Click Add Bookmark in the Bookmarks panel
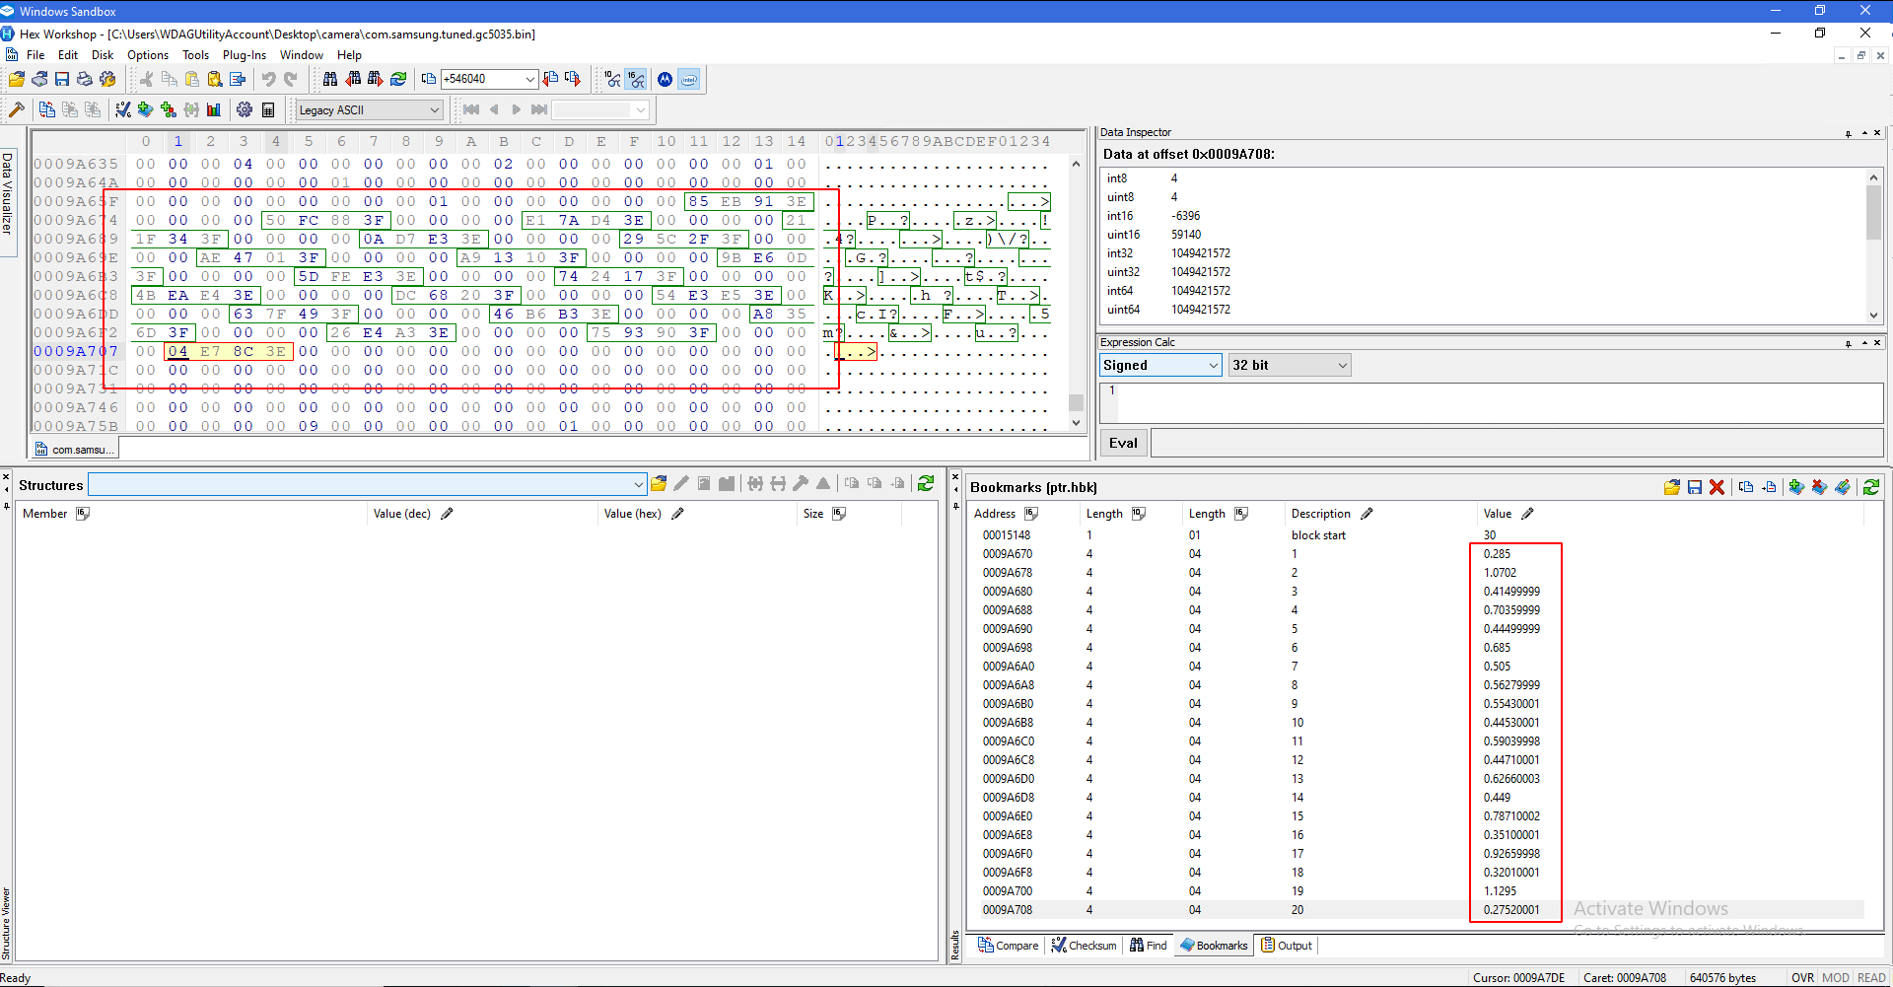 tap(1796, 487)
